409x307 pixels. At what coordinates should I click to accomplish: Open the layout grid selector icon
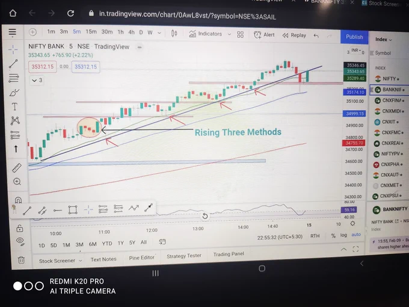[240, 35]
